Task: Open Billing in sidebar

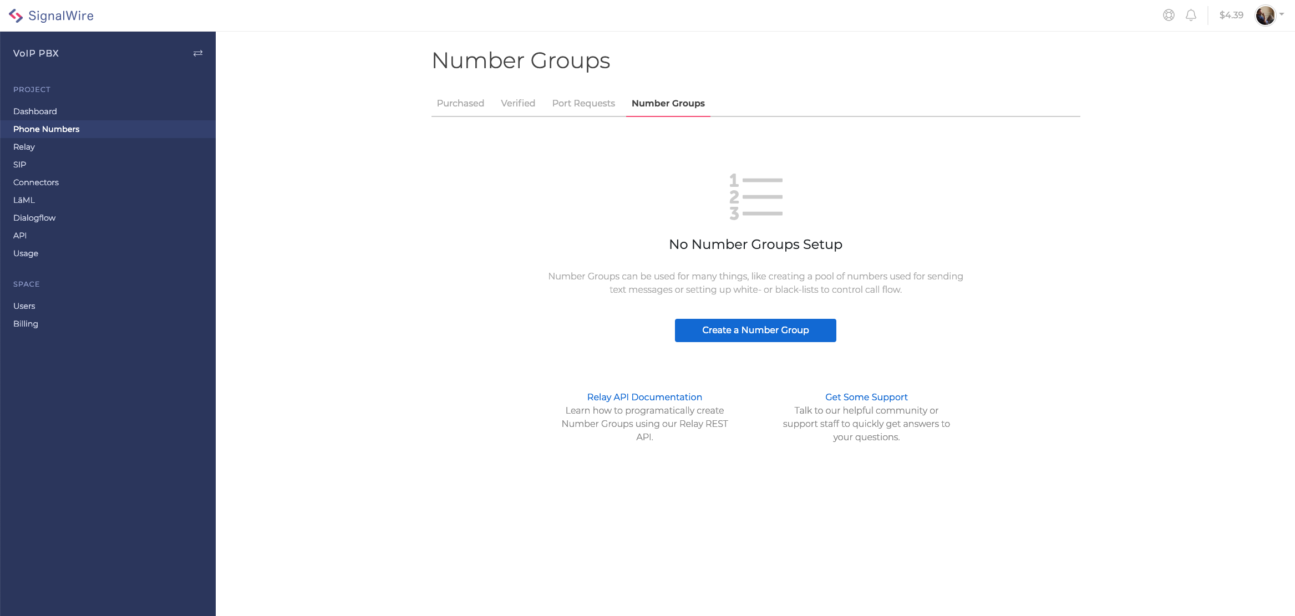Action: (x=26, y=324)
